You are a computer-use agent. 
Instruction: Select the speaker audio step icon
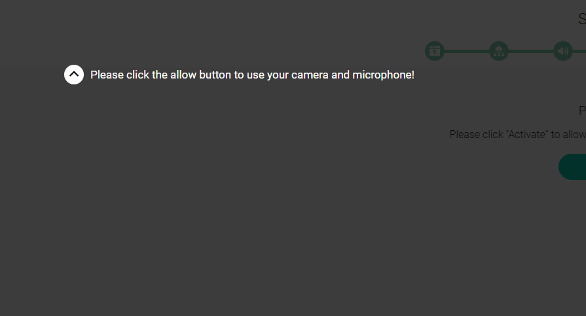(563, 51)
